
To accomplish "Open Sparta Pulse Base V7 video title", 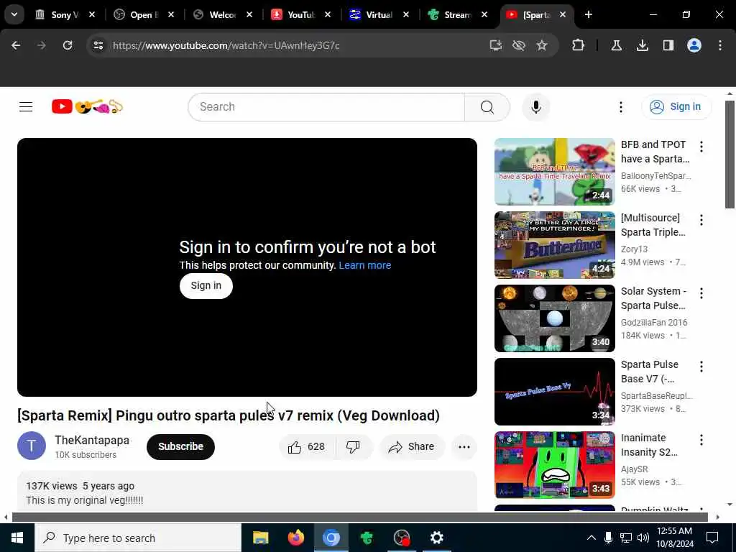I will tap(650, 372).
